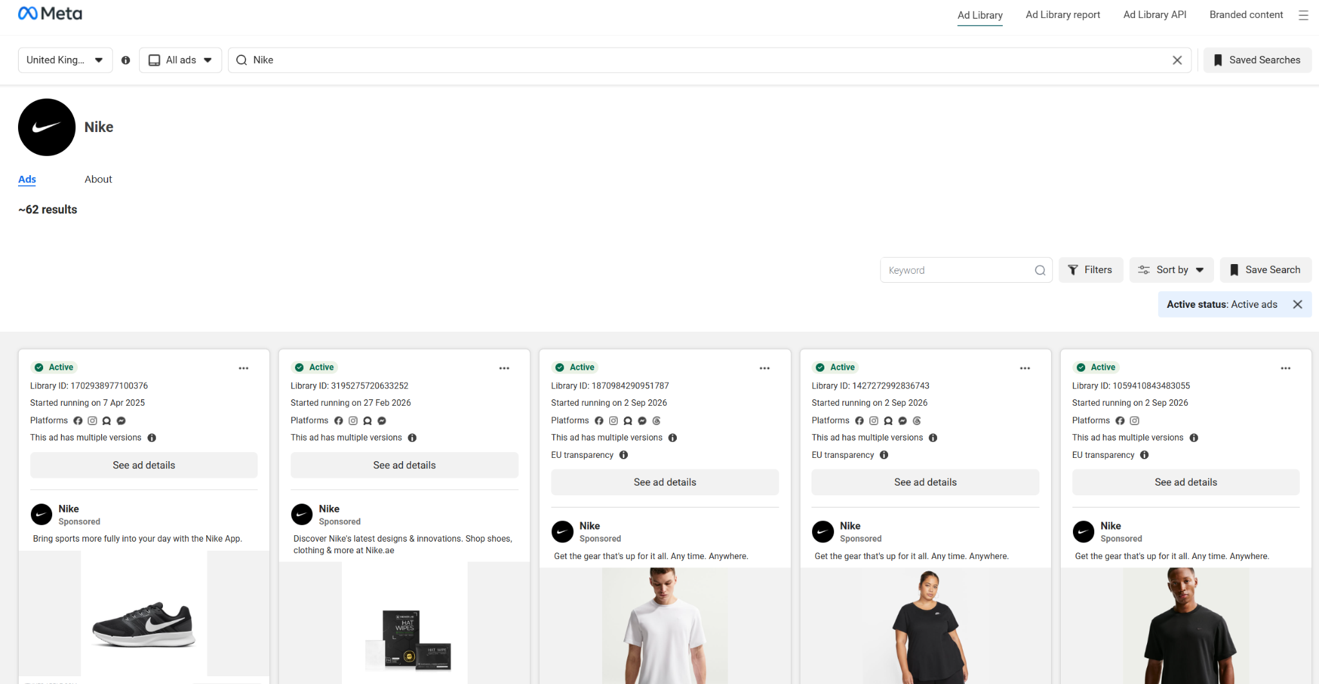Open the white t-shirt ad image
Viewport: 1319px width, 684px height.
(665, 625)
